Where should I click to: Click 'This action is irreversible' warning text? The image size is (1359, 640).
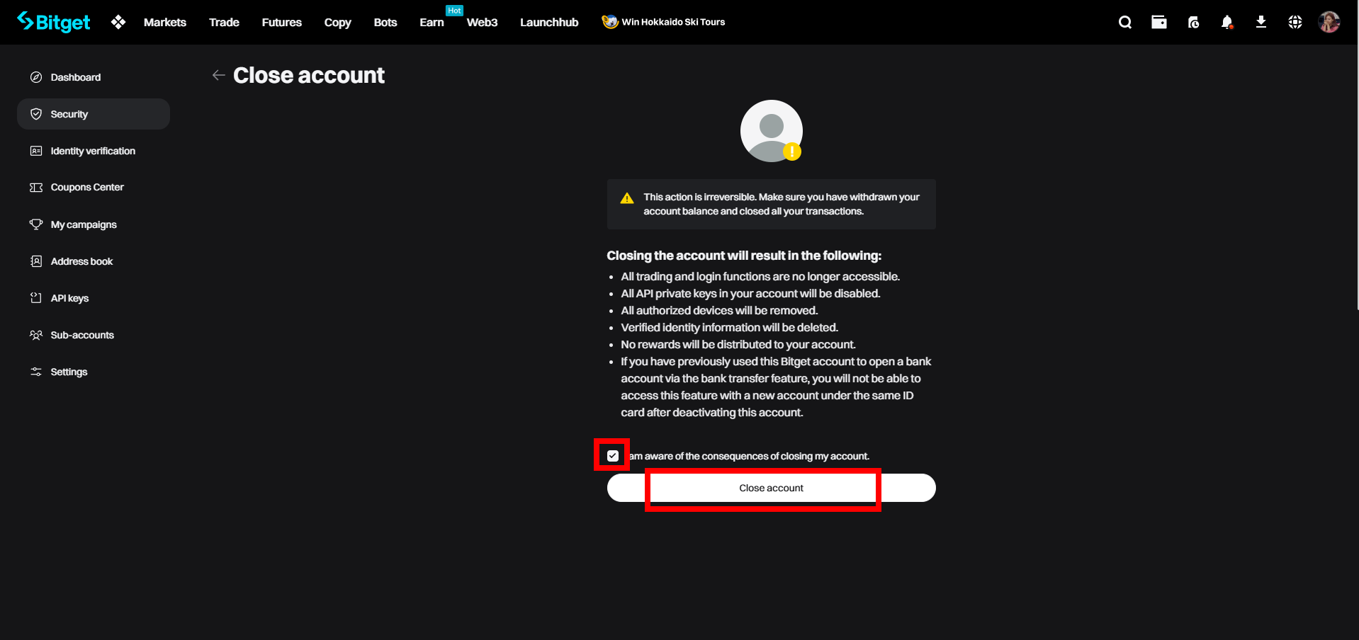tap(782, 204)
